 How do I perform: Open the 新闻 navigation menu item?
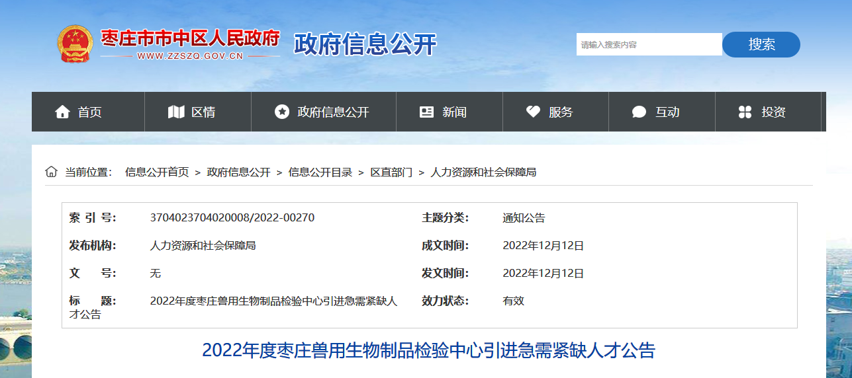click(454, 112)
